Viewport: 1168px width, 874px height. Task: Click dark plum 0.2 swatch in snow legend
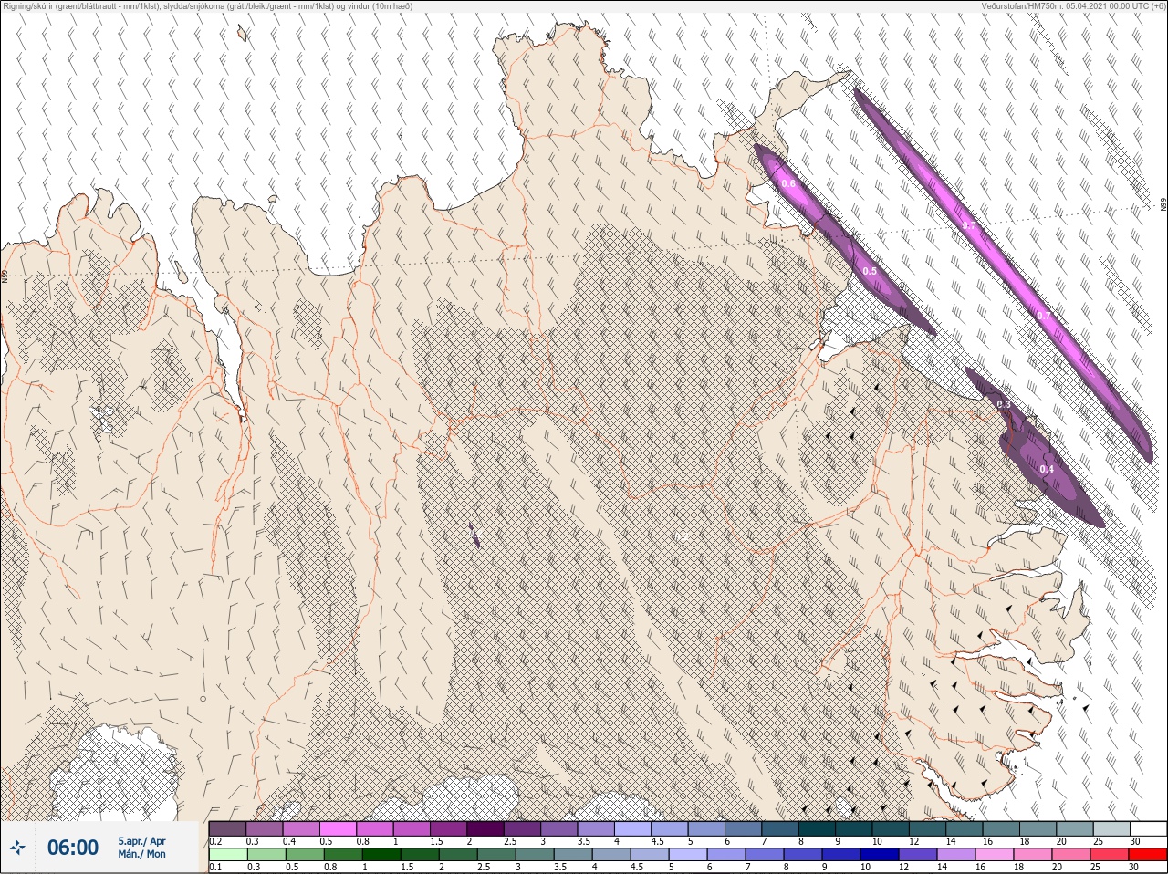pos(227,829)
